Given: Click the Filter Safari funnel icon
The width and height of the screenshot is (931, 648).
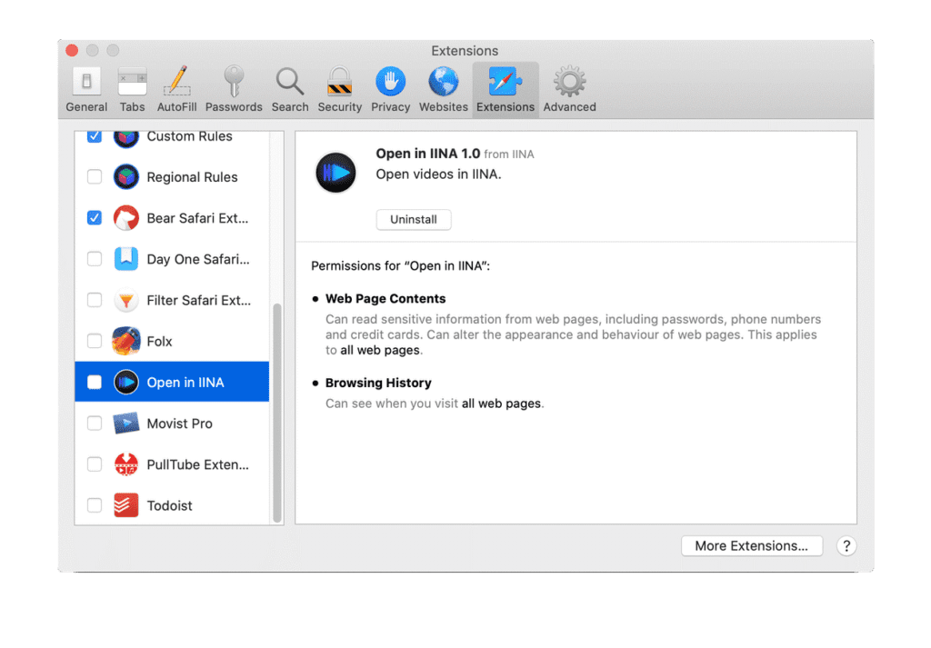Looking at the screenshot, I should 125,300.
